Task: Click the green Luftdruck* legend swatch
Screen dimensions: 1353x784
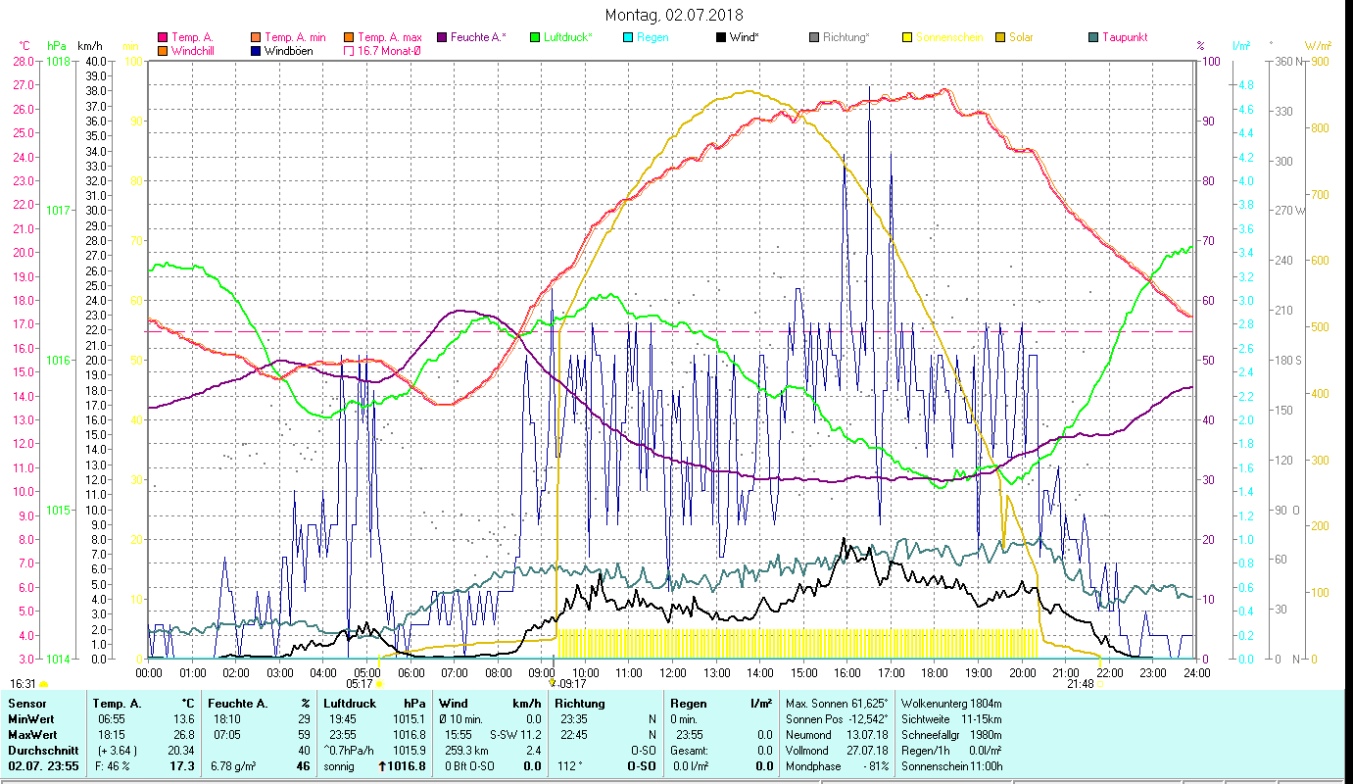Action: point(535,37)
